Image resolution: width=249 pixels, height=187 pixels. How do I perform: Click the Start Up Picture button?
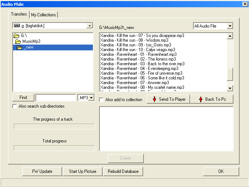coord(82,171)
